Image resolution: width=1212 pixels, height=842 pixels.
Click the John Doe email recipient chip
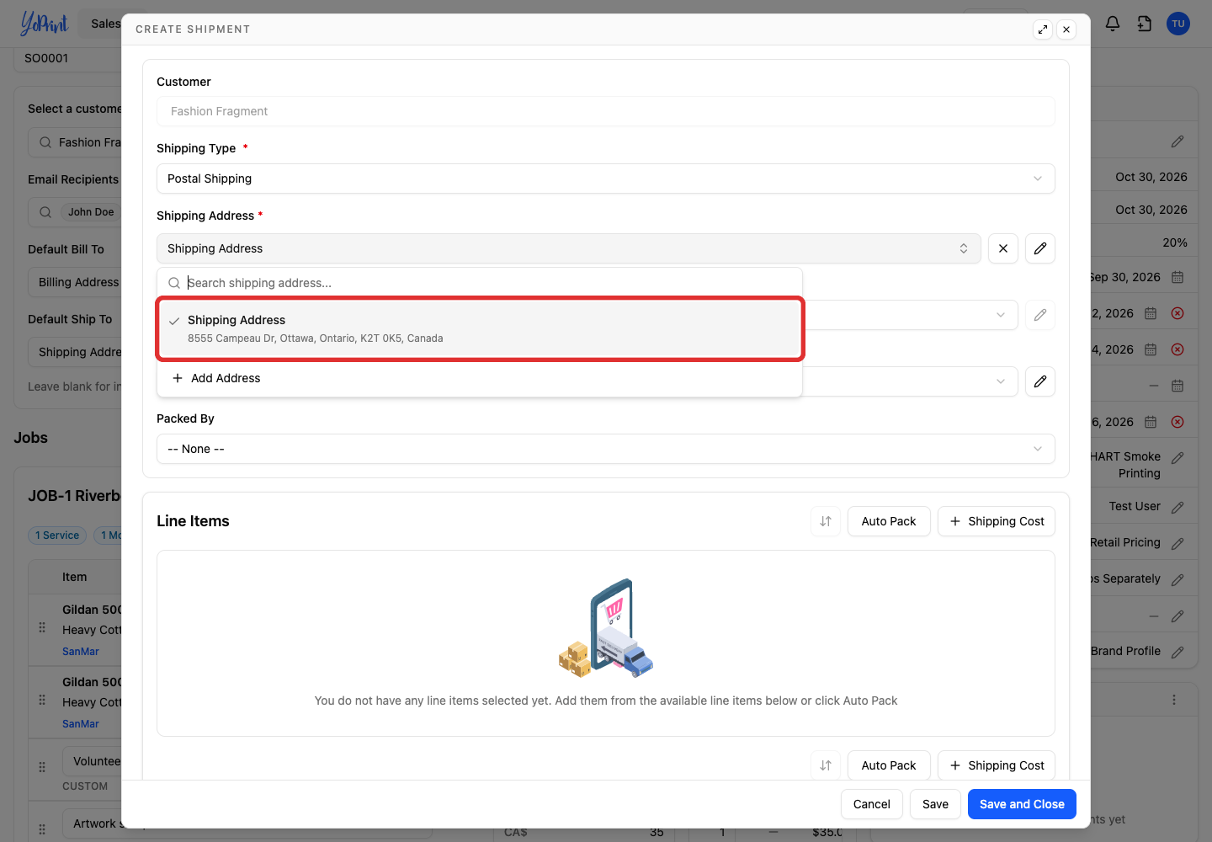[x=91, y=212]
